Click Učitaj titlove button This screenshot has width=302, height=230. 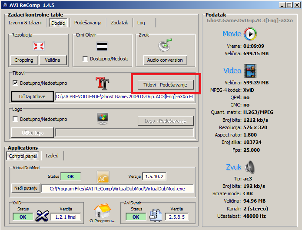tap(32, 97)
